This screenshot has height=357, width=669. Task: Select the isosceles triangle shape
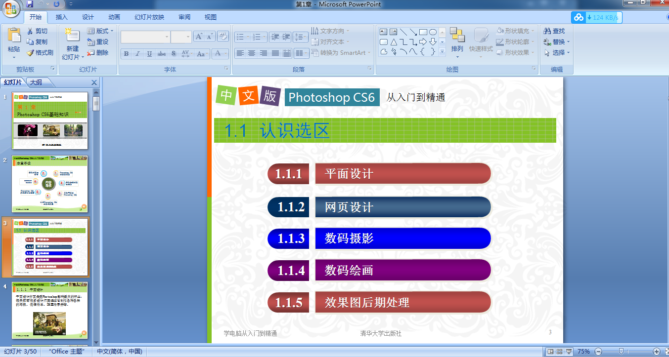(394, 42)
